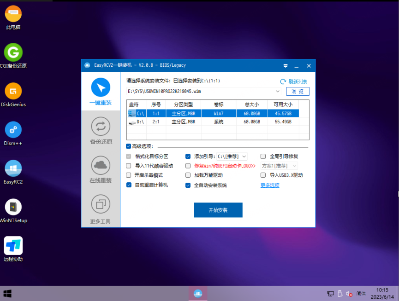This screenshot has height=301, width=399.
Task: Launch WinNTSetup desktop icon
Action: click(13, 211)
